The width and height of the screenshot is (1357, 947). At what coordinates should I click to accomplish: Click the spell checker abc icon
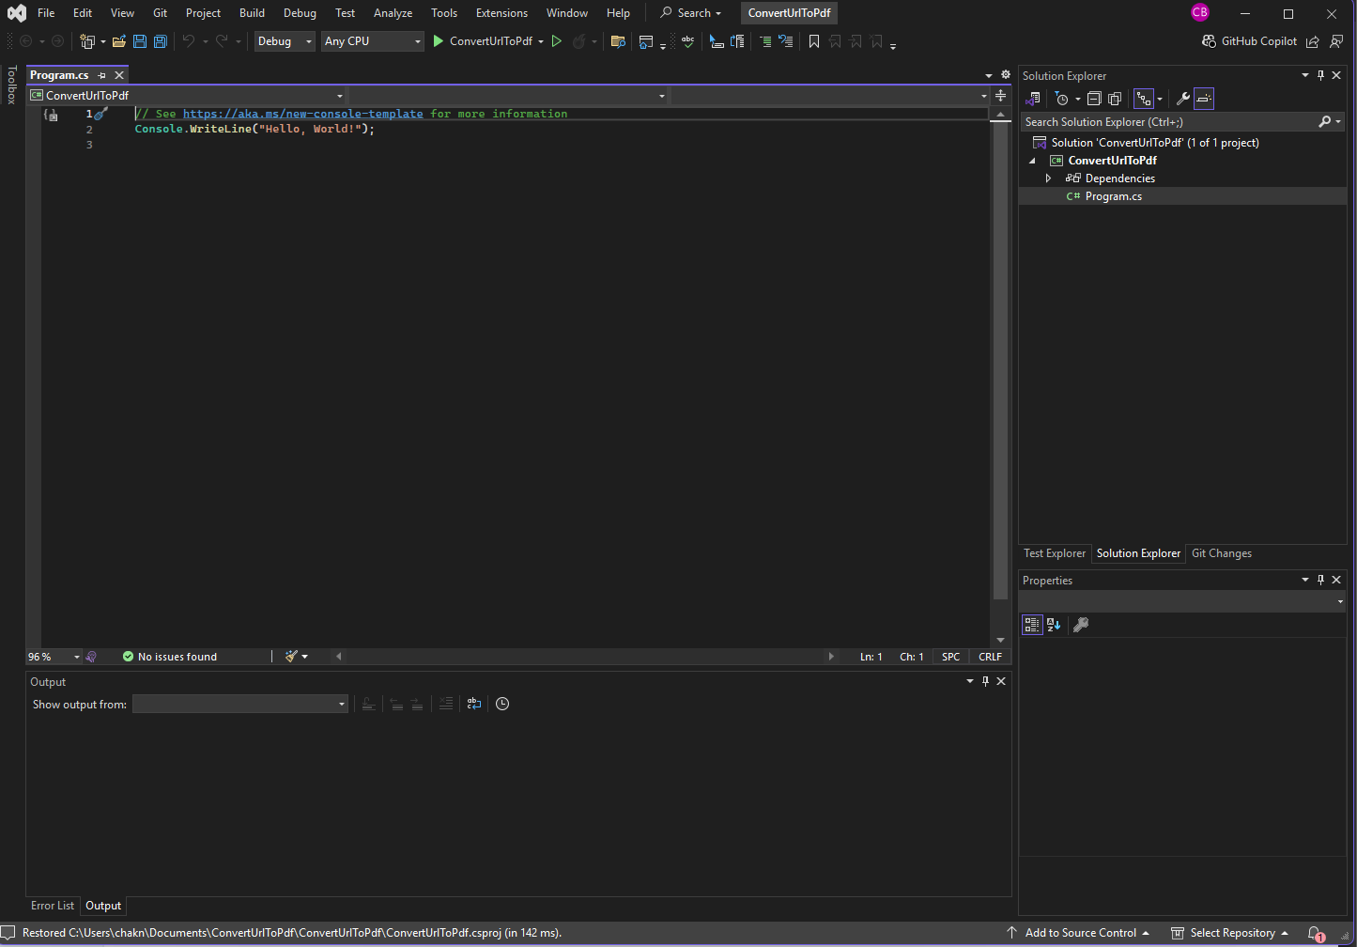pyautogui.click(x=688, y=41)
